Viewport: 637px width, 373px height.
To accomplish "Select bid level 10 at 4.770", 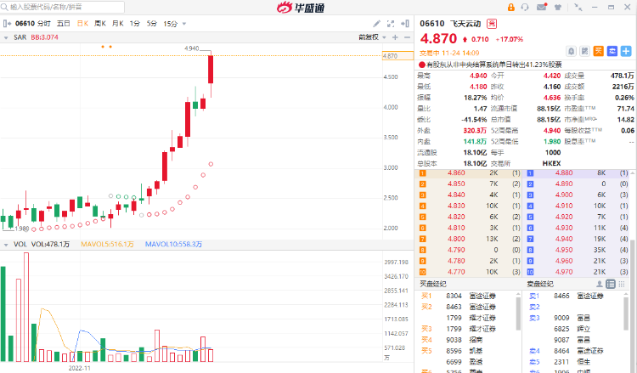I will [469, 272].
